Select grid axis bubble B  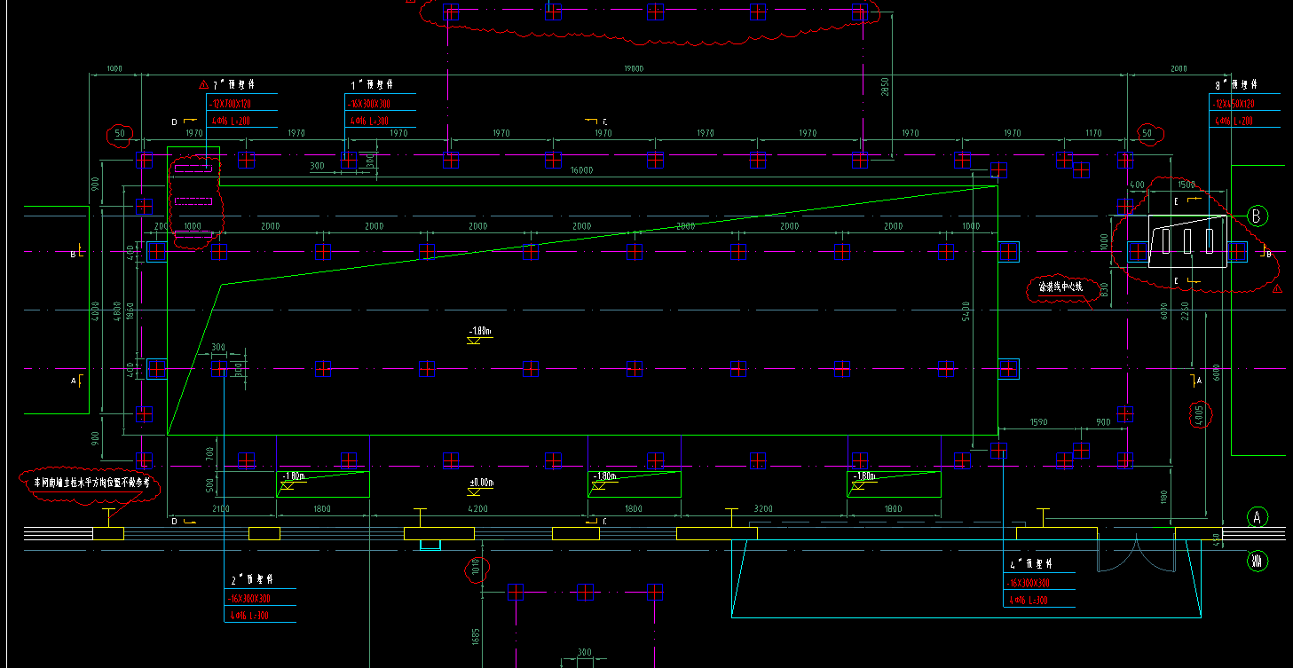1257,216
